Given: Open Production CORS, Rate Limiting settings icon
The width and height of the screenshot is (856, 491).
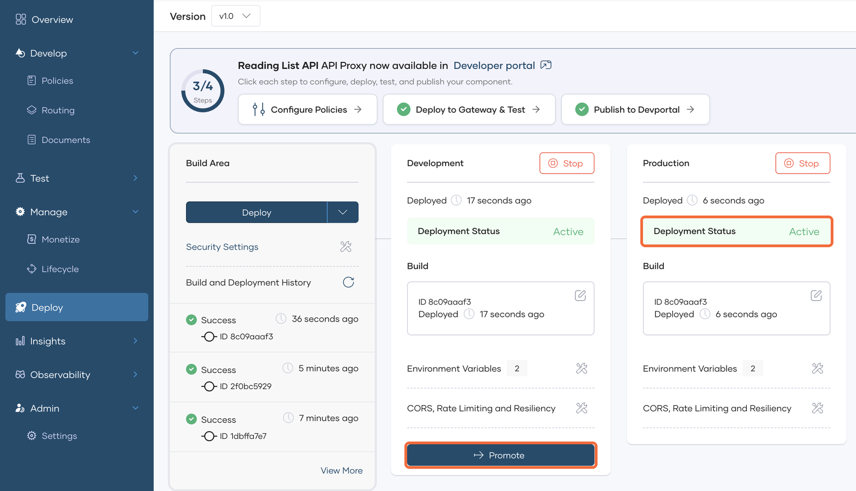Looking at the screenshot, I should coord(817,408).
